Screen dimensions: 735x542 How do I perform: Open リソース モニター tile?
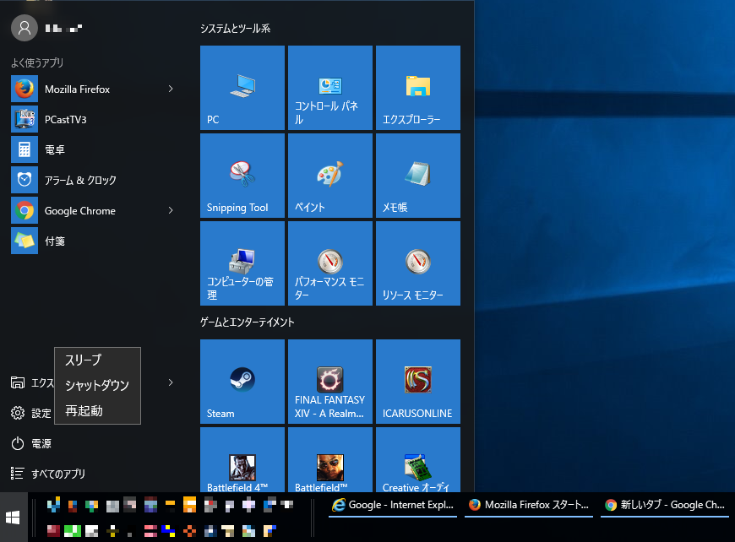[418, 263]
